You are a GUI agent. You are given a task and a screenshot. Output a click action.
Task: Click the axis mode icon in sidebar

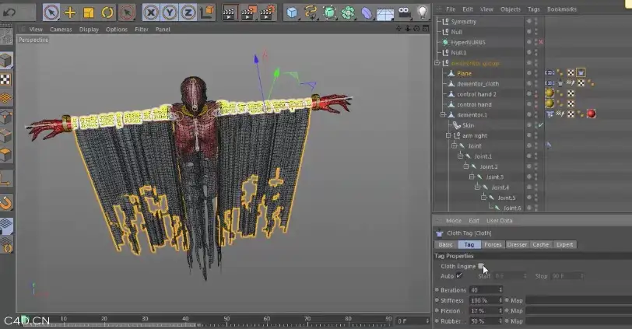click(x=6, y=179)
